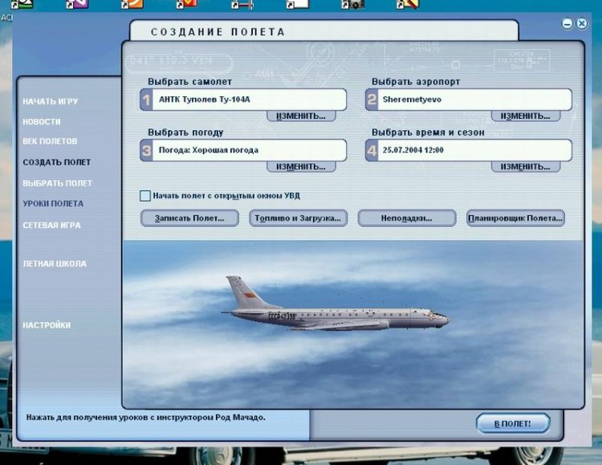Click the 'Записать Полет...' button
The image size is (602, 465).
pyautogui.click(x=189, y=218)
